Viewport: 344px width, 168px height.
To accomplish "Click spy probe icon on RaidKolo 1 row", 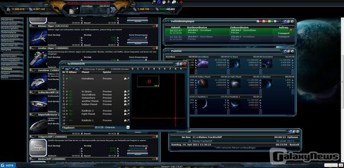I will click(125, 121).
